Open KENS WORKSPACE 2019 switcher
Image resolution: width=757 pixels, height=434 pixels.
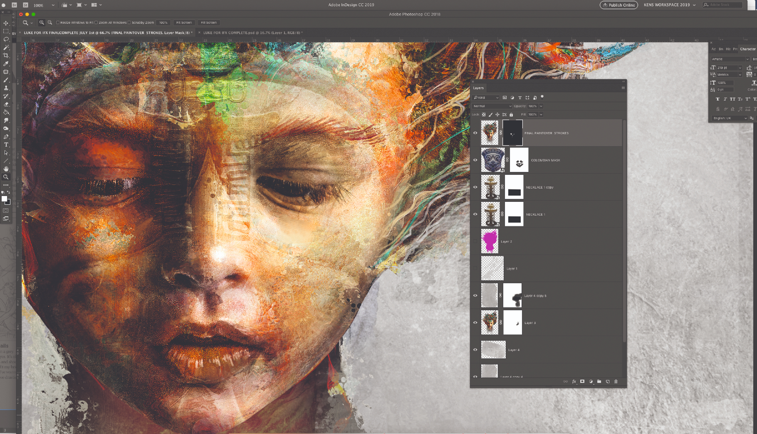pyautogui.click(x=670, y=5)
